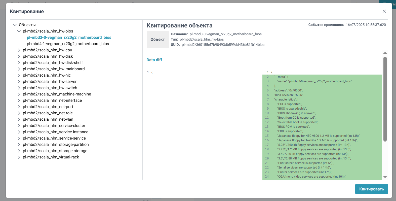Image resolution: width=396 pixels, height=201 pixels.
Task: Expand the scala_hlm_hw-mainboard node
Action: click(x=19, y=69)
